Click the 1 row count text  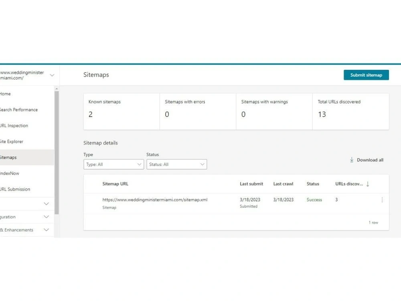click(x=373, y=222)
